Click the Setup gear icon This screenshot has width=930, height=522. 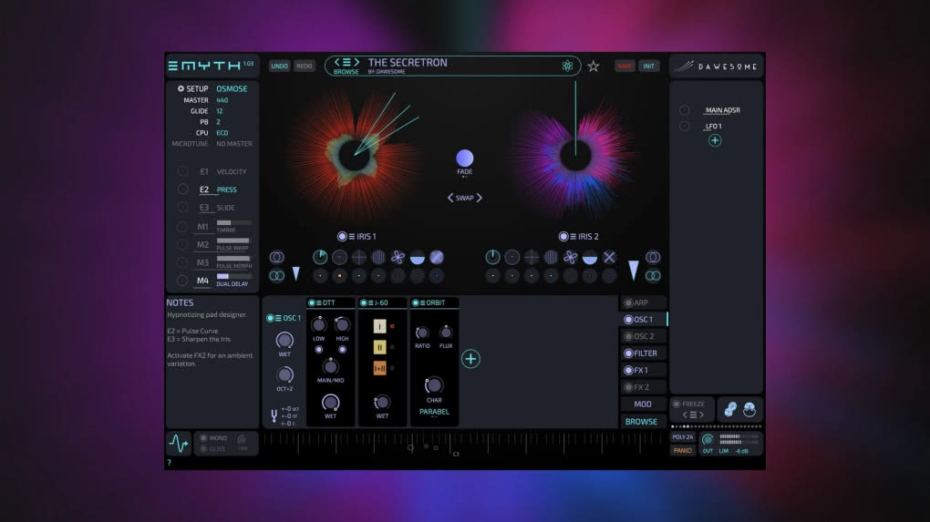[181, 89]
